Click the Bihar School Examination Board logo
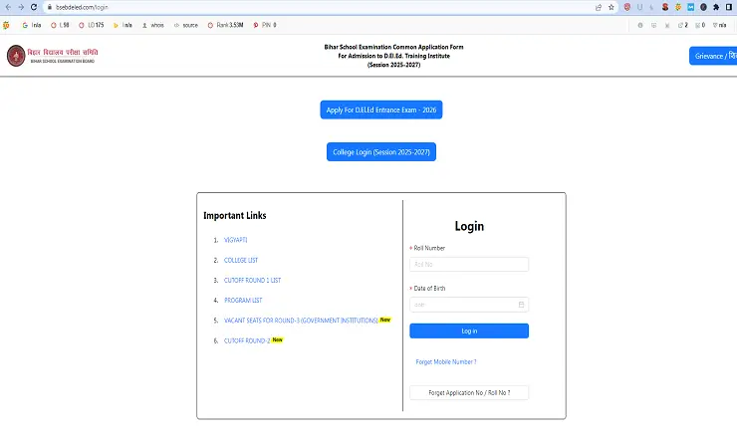The image size is (737, 439). click(x=16, y=55)
